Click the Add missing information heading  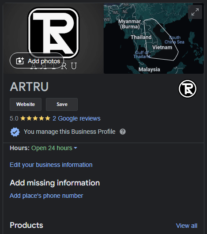tap(55, 183)
